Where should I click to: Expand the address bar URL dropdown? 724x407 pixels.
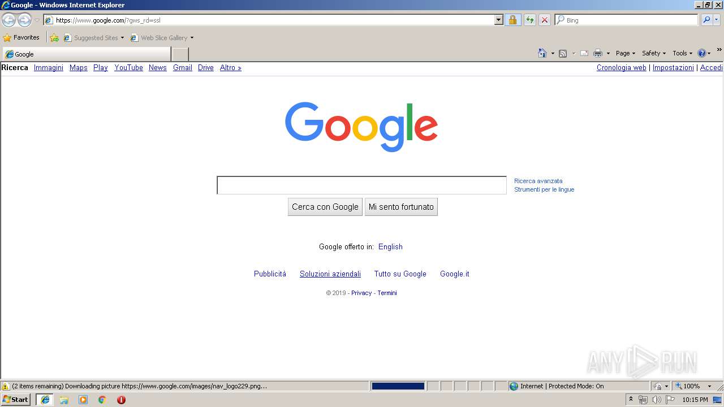coord(498,20)
